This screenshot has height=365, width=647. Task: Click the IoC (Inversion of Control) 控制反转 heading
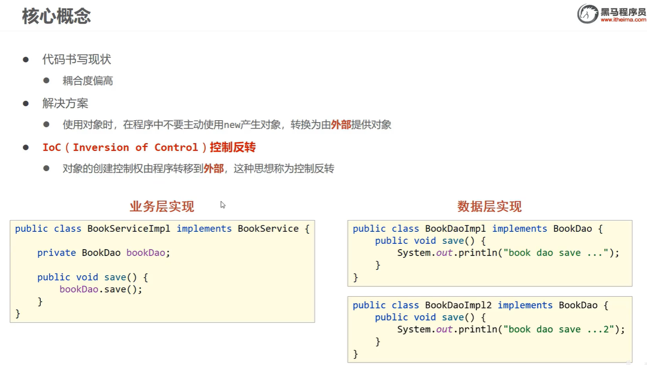click(x=149, y=147)
